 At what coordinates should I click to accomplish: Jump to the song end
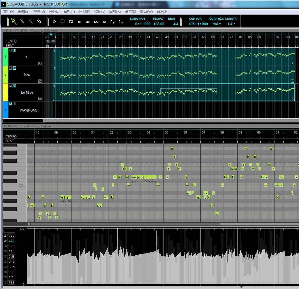coord(104,22)
